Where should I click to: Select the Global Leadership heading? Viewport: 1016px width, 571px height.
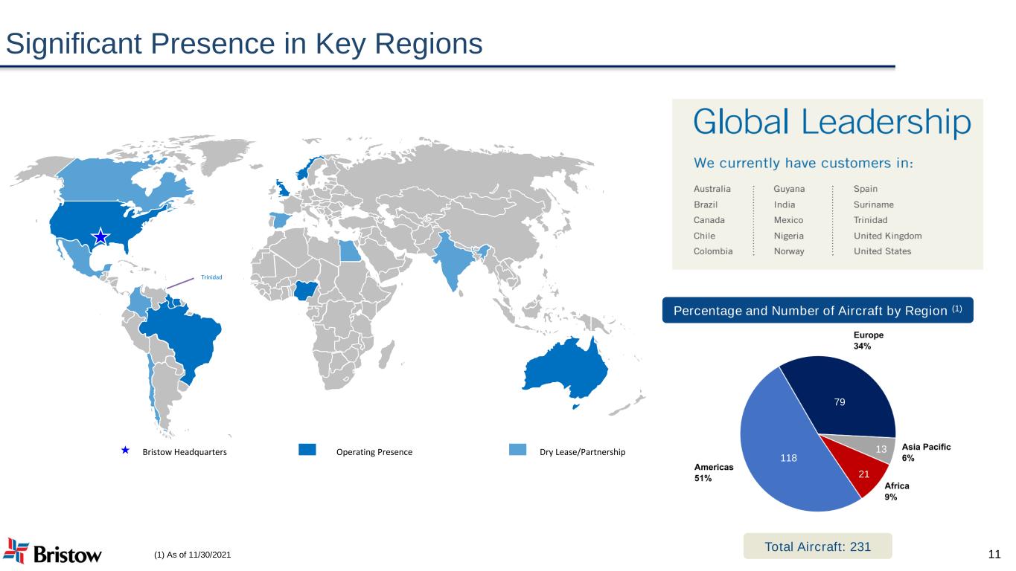832,123
